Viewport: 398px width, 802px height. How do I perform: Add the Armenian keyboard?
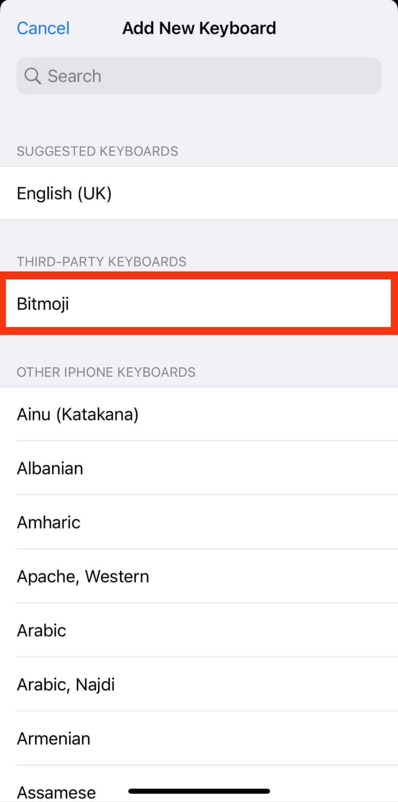coord(199,738)
